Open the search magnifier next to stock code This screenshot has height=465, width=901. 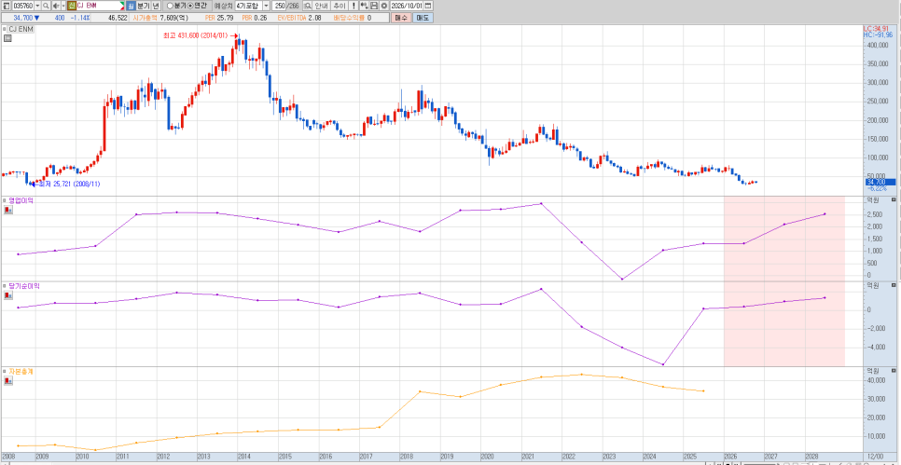click(46, 6)
